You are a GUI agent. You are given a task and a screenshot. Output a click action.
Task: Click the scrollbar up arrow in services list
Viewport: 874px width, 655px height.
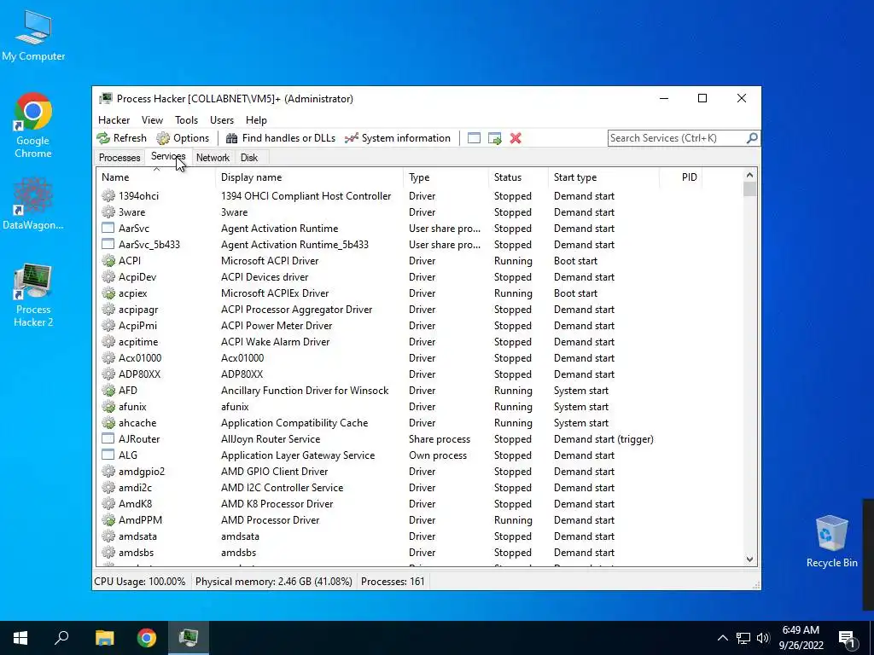pyautogui.click(x=749, y=175)
